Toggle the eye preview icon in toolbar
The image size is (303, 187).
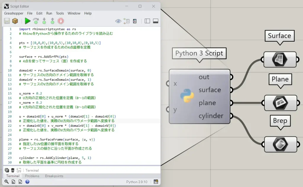pyautogui.click(x=118, y=21)
